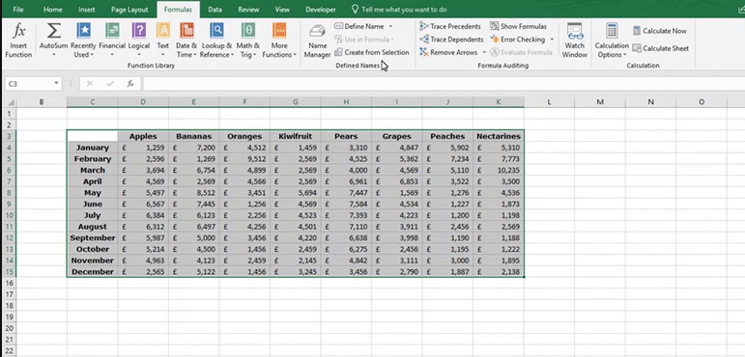Click the AutoSum sigma icon
The width and height of the screenshot is (745, 357).
(x=54, y=31)
